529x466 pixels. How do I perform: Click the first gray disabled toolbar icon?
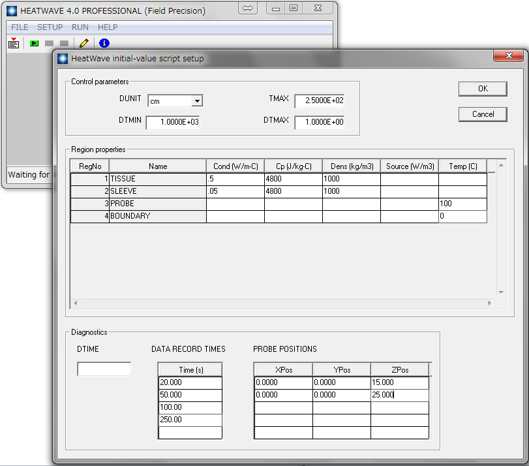pyautogui.click(x=50, y=43)
